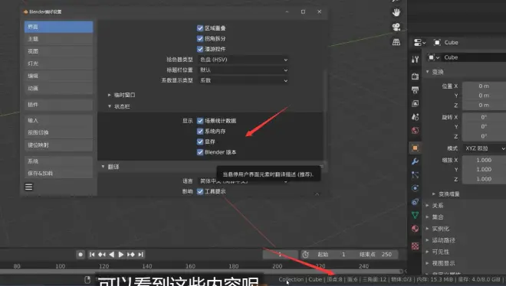Click the 结束点 250 end frame field
This screenshot has width=506, height=286.
pyautogui.click(x=376, y=255)
